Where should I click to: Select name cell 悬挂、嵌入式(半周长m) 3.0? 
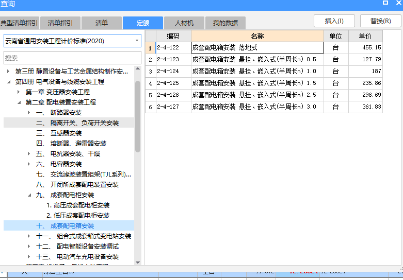coord(257,107)
